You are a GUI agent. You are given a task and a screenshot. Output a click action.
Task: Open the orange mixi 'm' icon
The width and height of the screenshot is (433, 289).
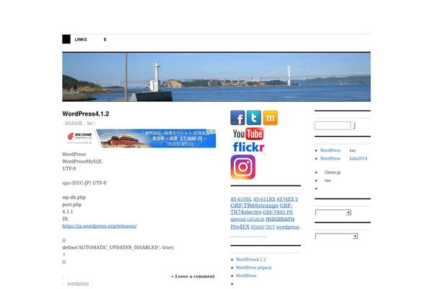[271, 118]
